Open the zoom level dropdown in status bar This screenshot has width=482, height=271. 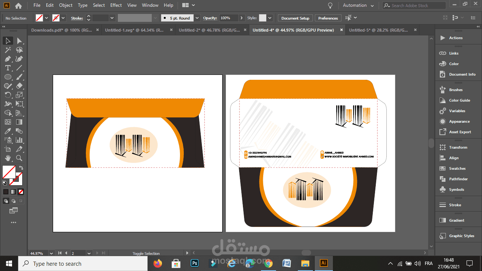tap(50, 253)
